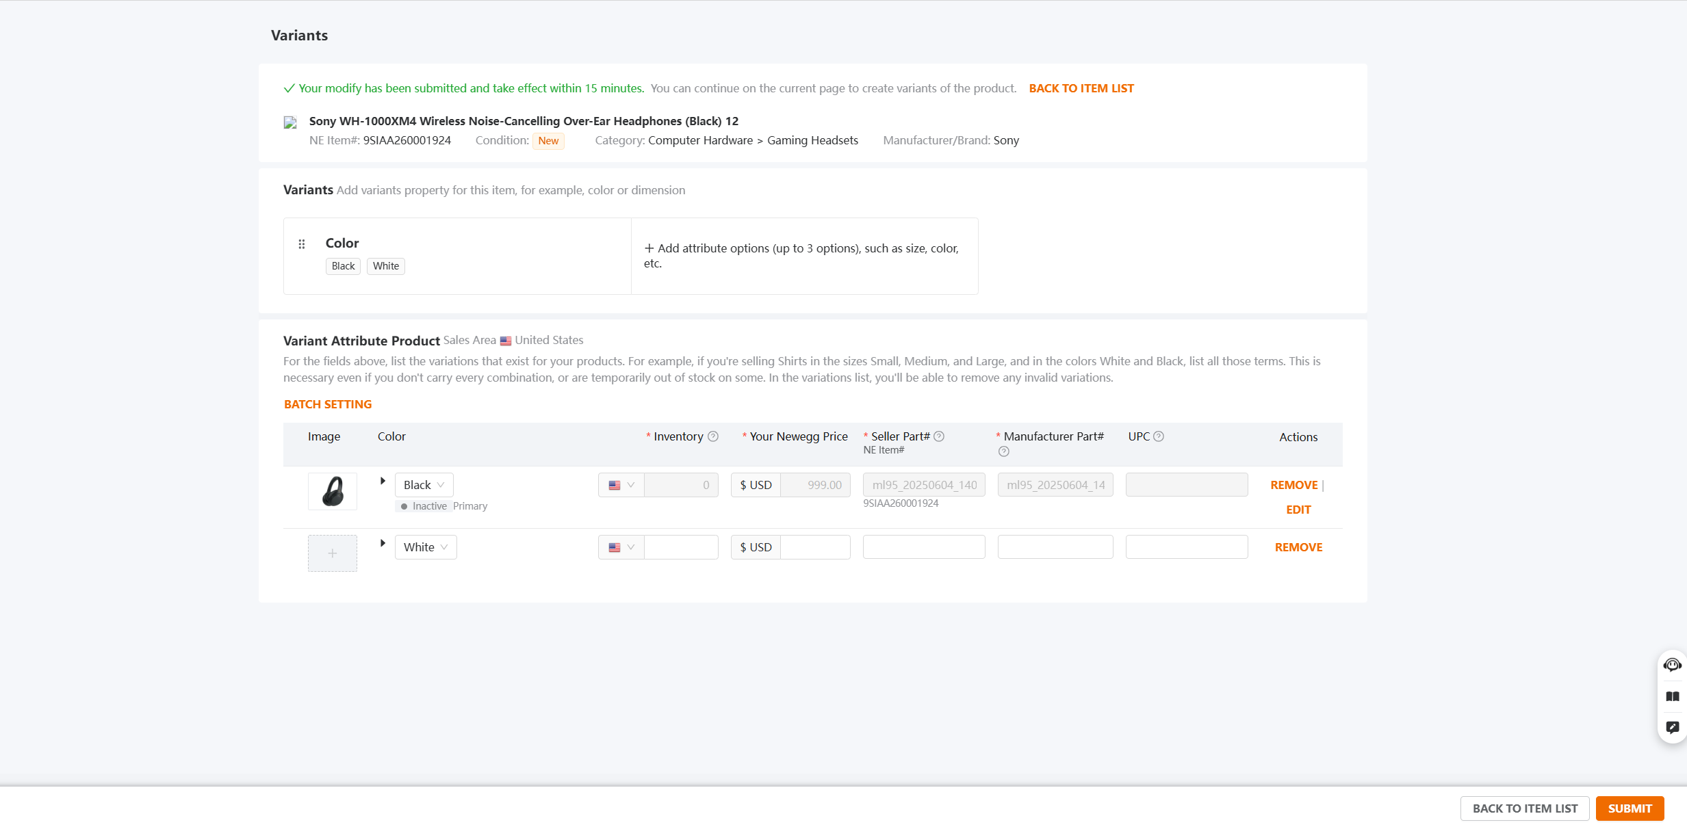Viewport: 1687px width, 829px height.
Task: Open the Black color dropdown
Action: point(424,485)
